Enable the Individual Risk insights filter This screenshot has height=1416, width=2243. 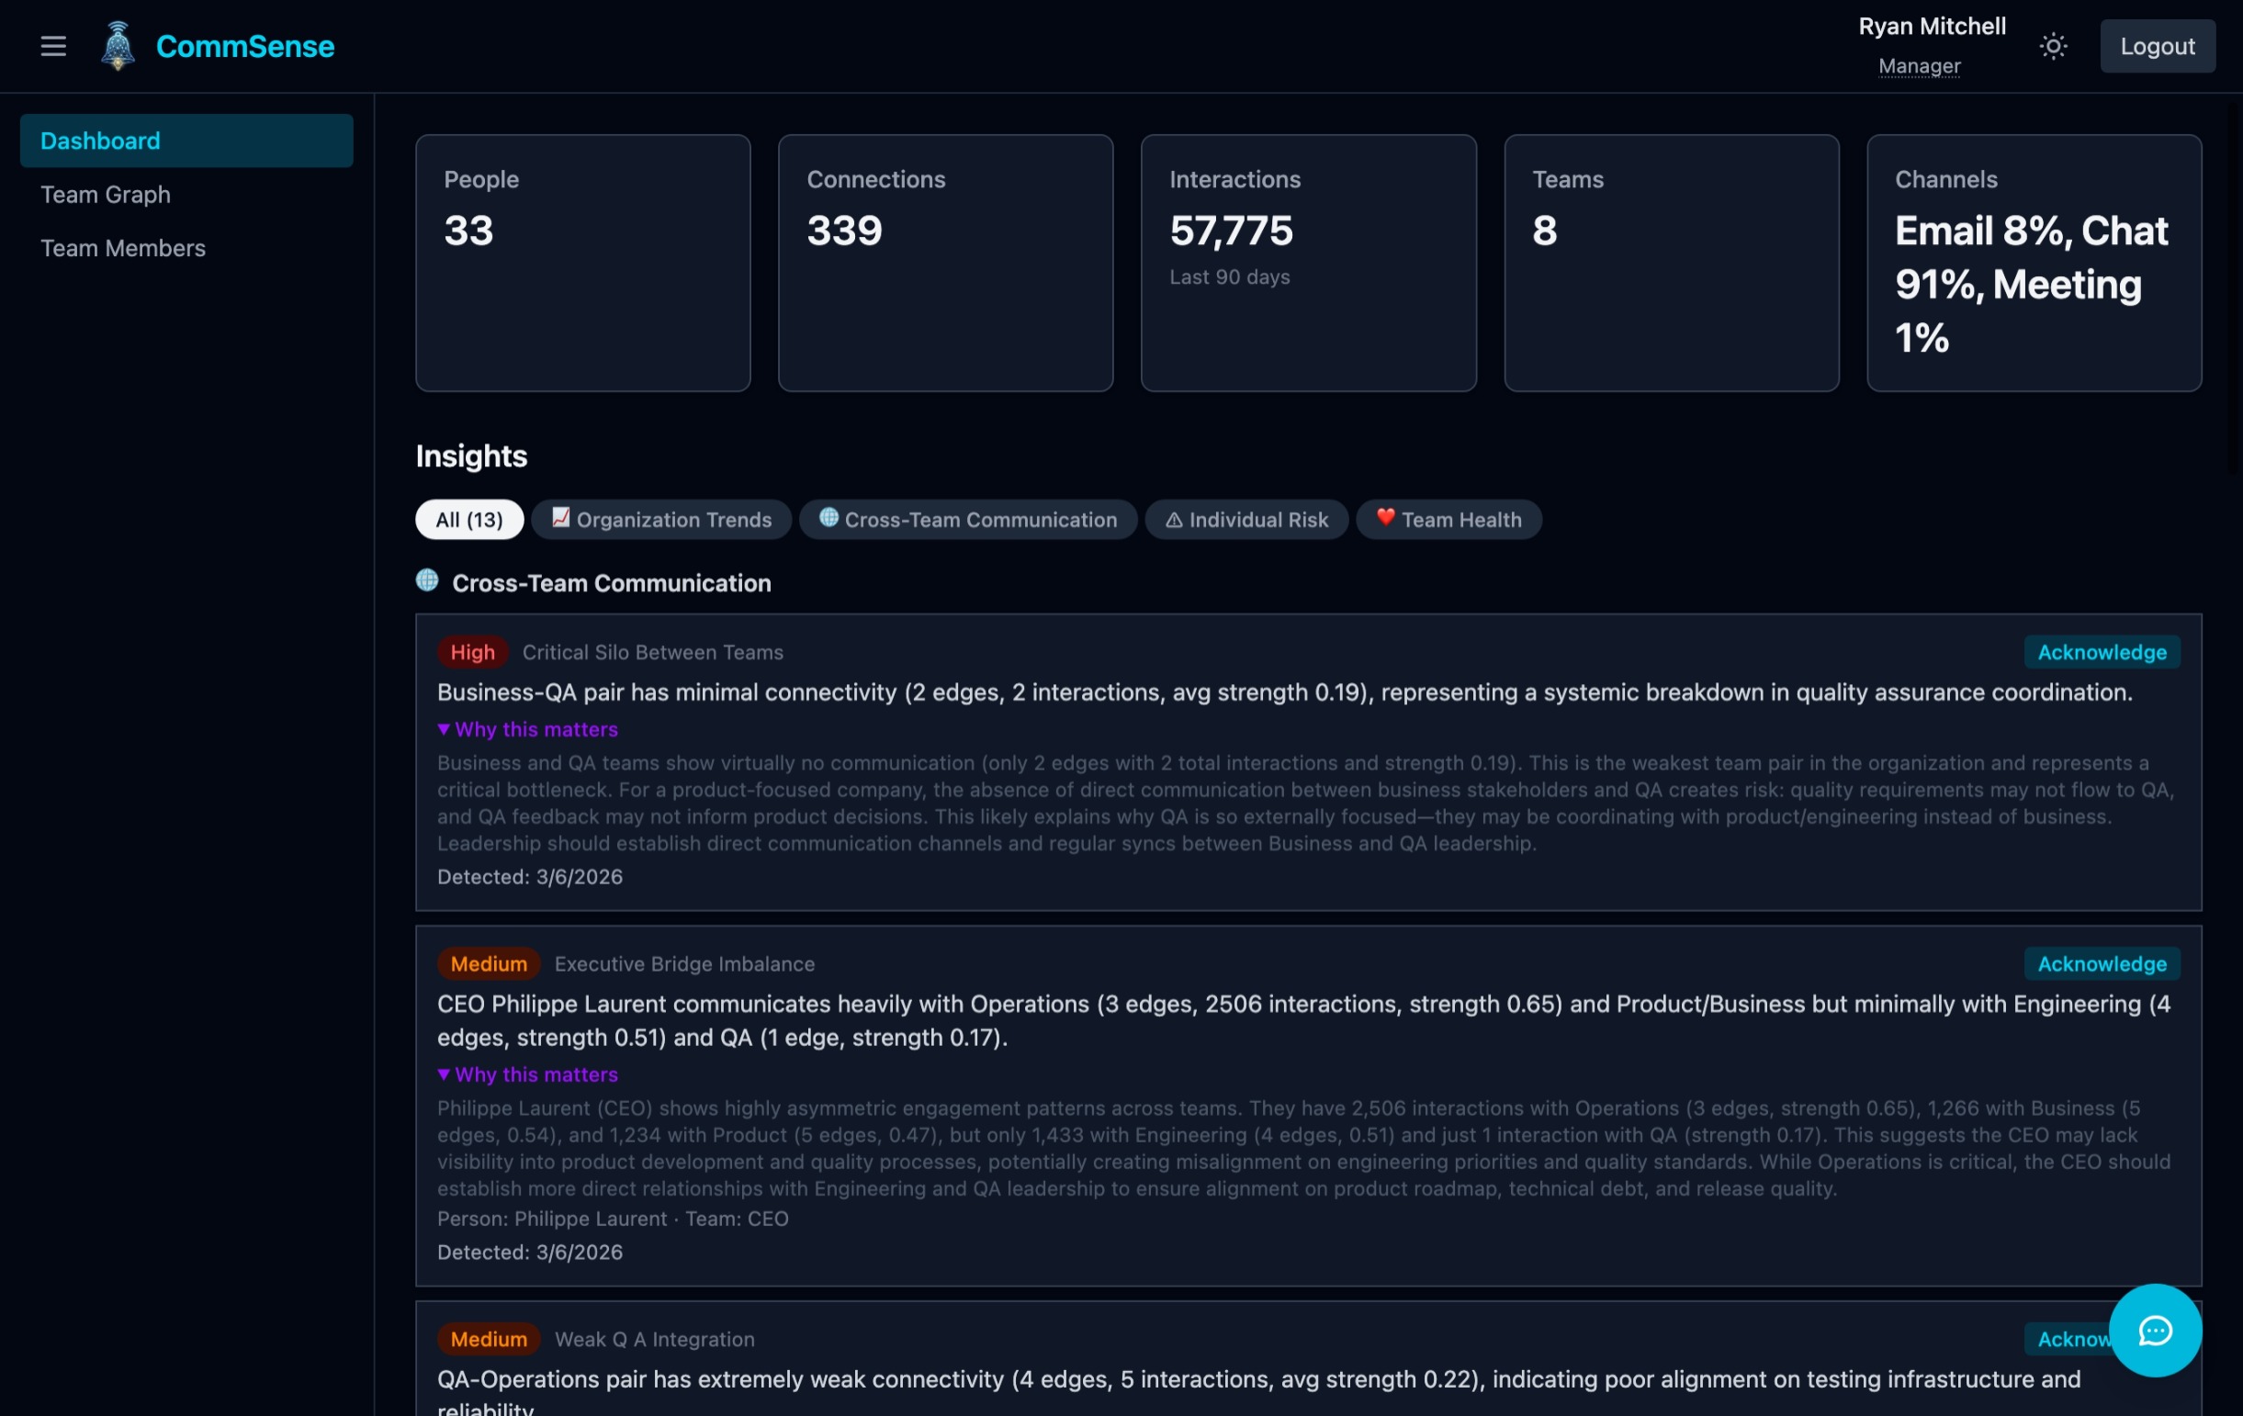pos(1246,520)
